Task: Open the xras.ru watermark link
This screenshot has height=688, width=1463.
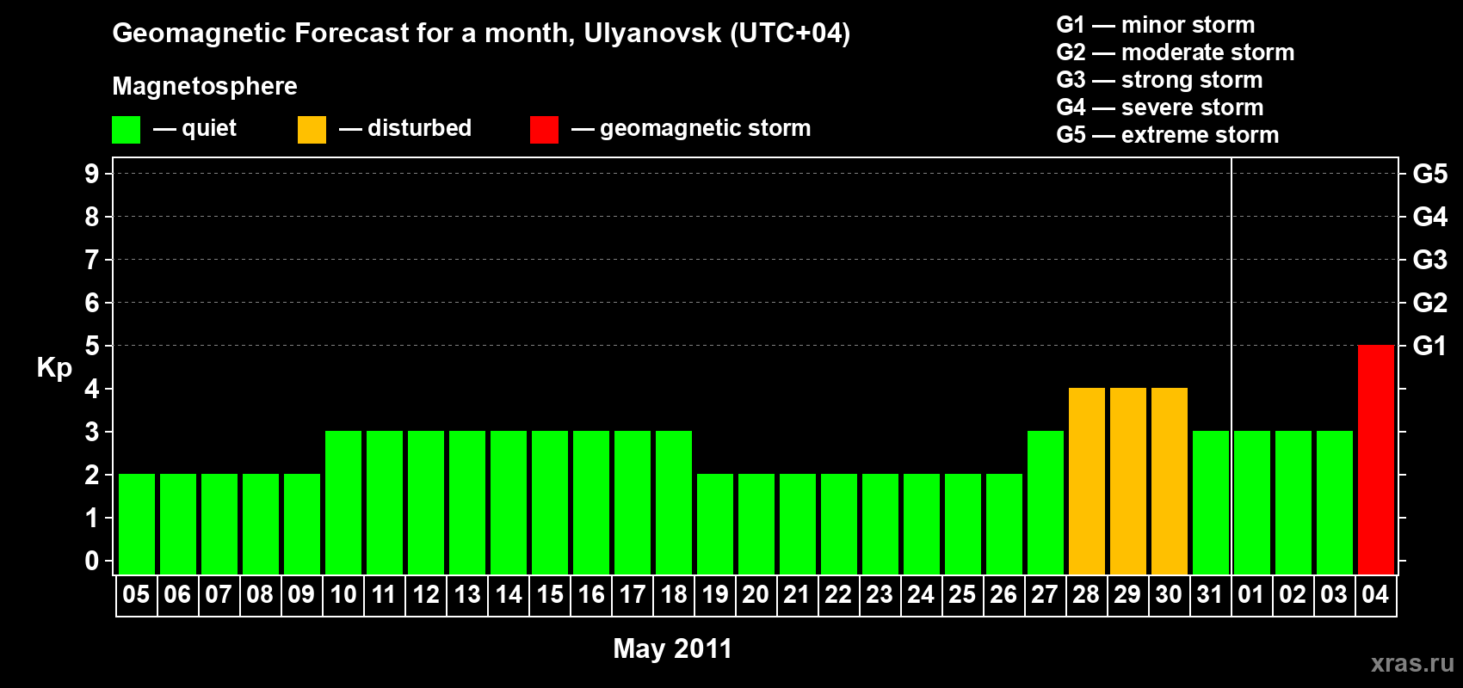Action: point(1412,663)
